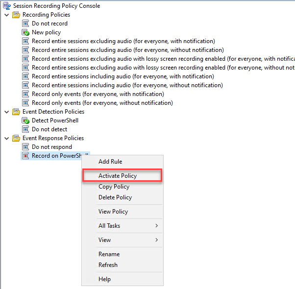This screenshot has height=289, width=295.
Task: Click the Do not record policy icon
Action: pyautogui.click(x=25, y=24)
